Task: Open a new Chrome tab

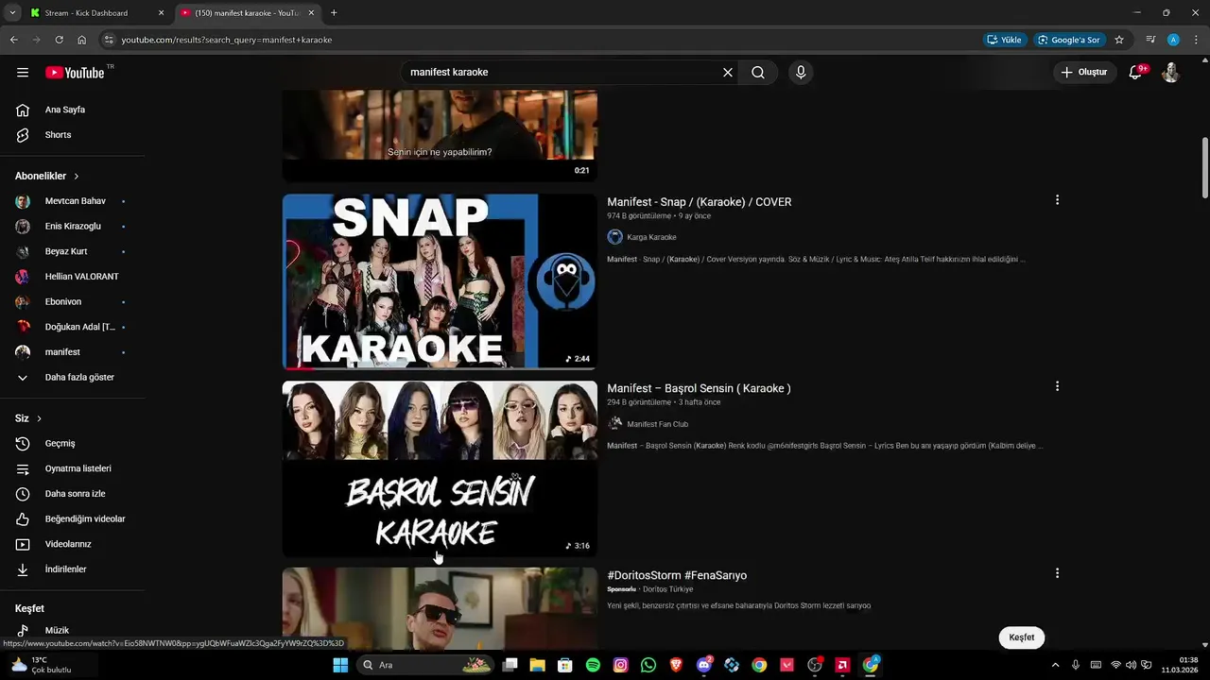Action: point(334,13)
